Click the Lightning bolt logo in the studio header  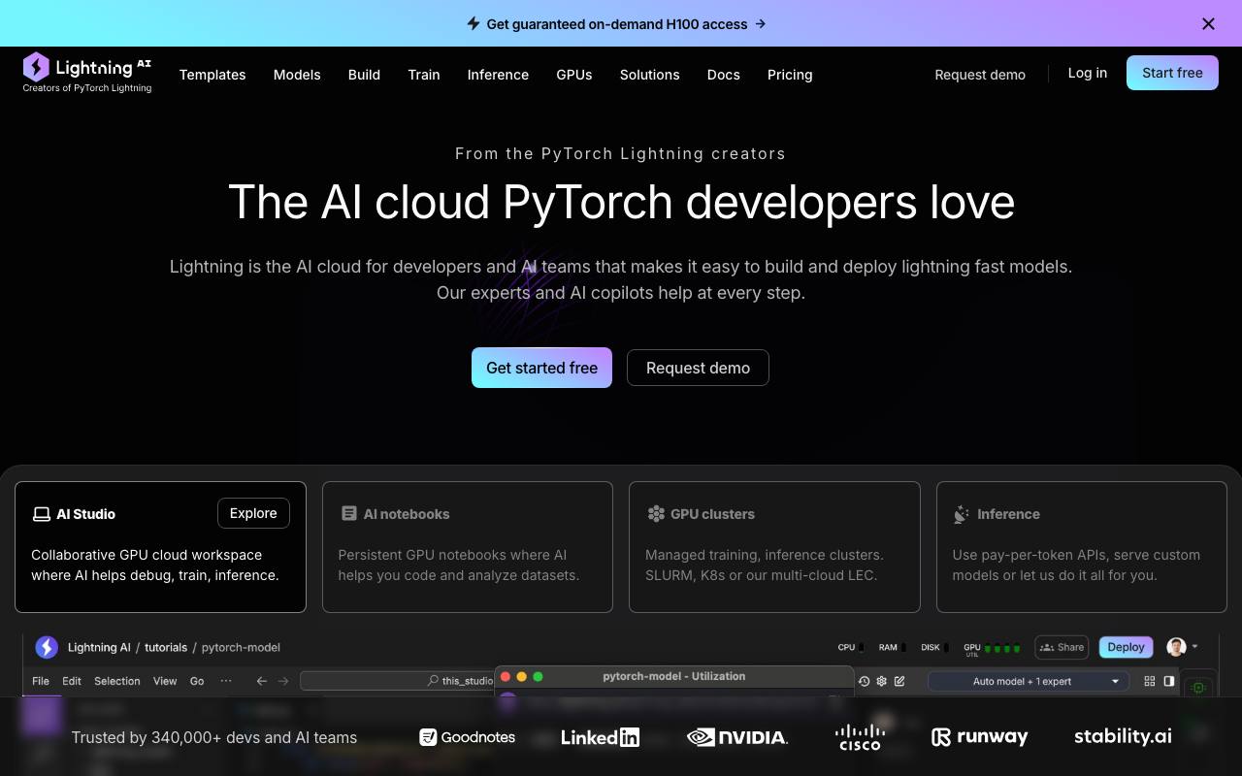click(x=47, y=647)
